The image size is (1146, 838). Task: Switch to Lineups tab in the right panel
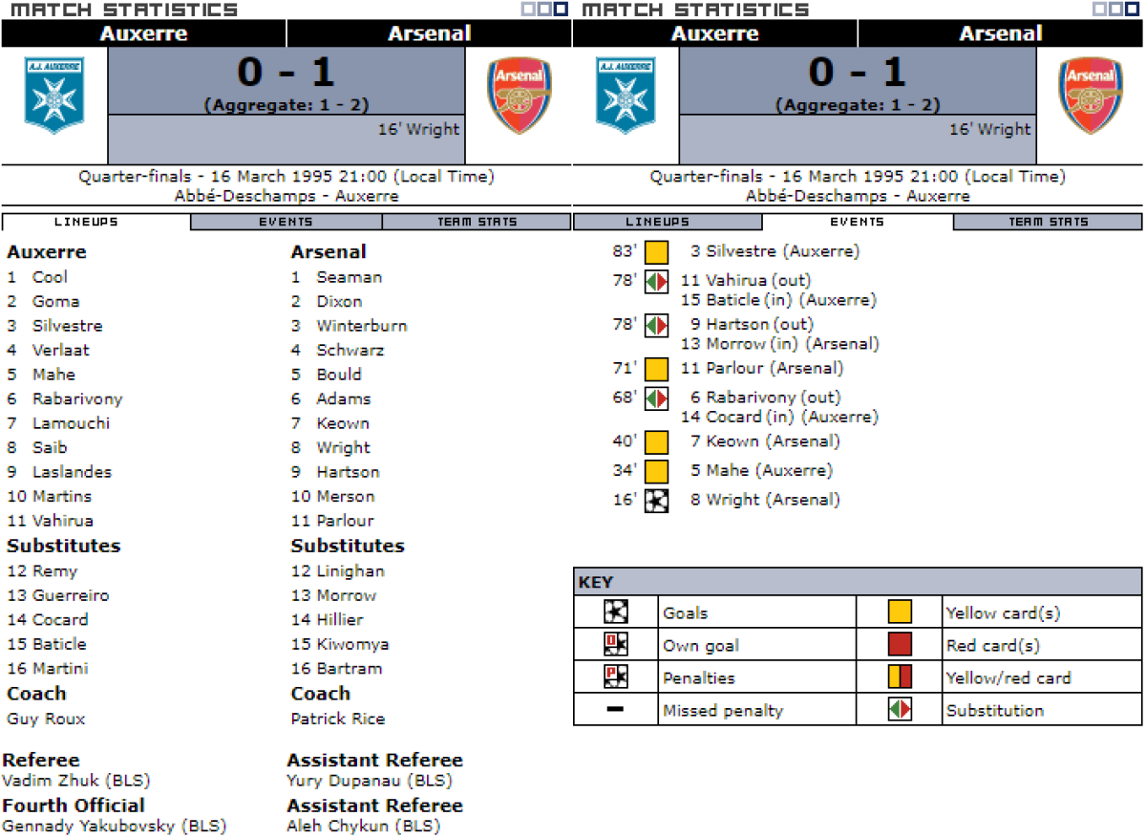[x=667, y=222]
